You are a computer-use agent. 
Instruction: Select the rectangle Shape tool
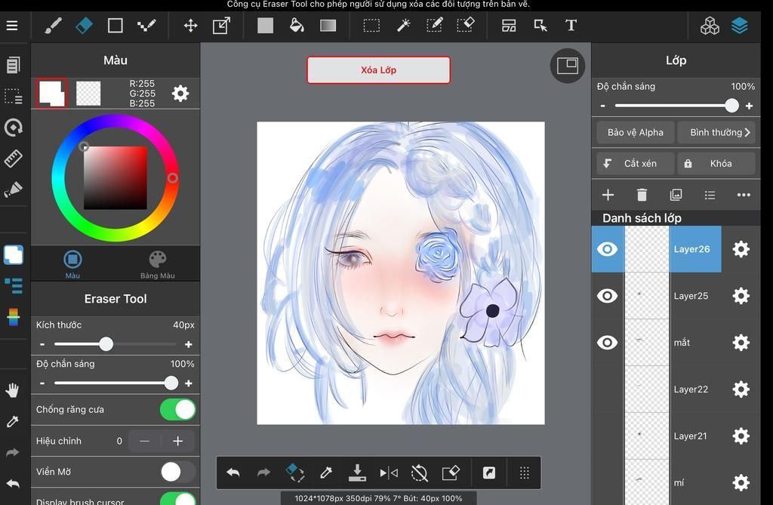[115, 26]
